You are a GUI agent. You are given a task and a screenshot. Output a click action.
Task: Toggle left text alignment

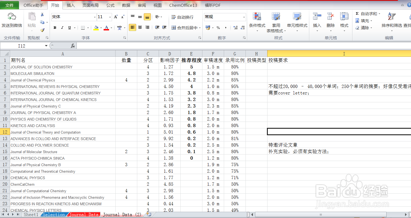[133, 27]
